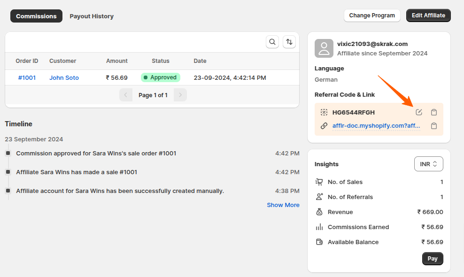This screenshot has height=277, width=464.
Task: Copy the referral code to clipboard
Action: [x=434, y=112]
